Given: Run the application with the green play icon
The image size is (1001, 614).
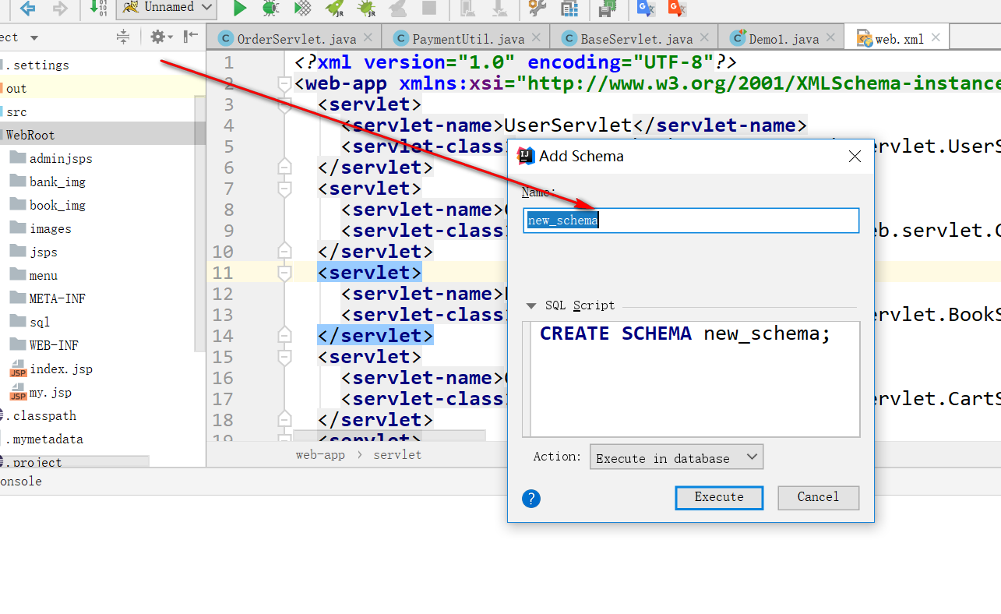Looking at the screenshot, I should click(239, 9).
